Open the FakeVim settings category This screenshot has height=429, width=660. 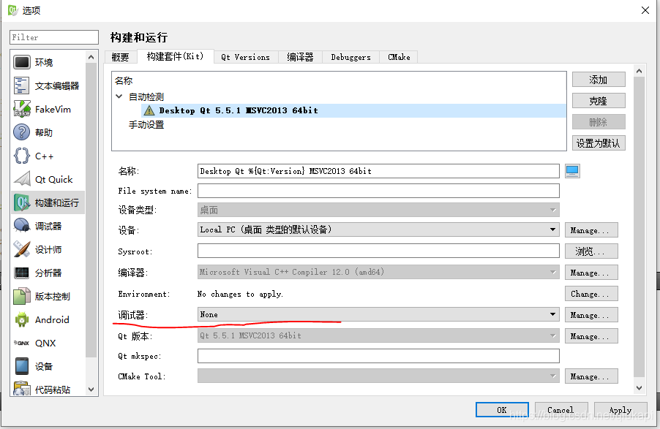[48, 110]
